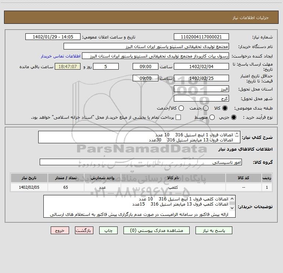This screenshot has height=273, width=283.
Task: Click the response deadline time field 09:00
Action: pyautogui.click(x=146, y=66)
